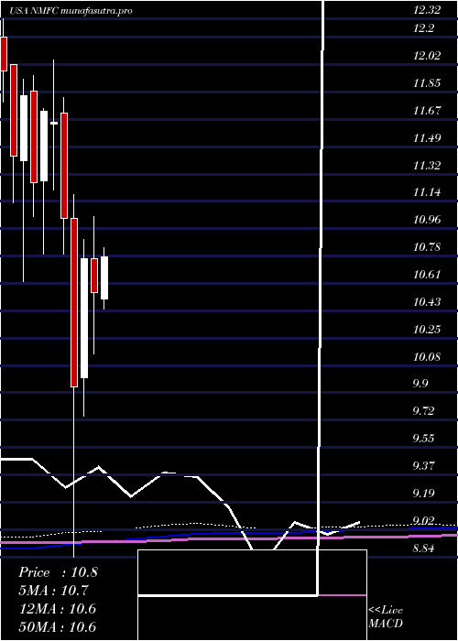Click the 12.2 price axis label
458x641 pixels.
tap(423, 28)
